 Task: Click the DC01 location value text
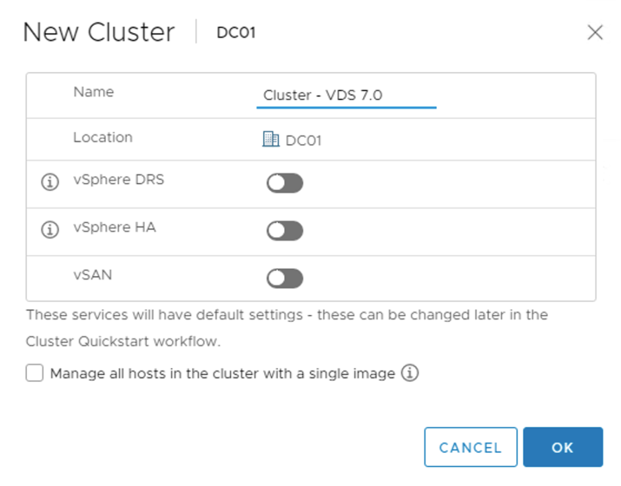coord(303,141)
